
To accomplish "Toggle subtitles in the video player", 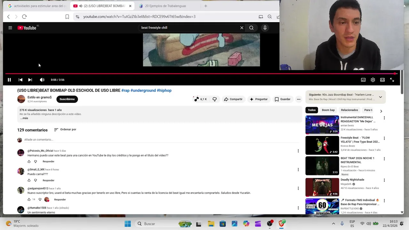I will [x=363, y=80].
